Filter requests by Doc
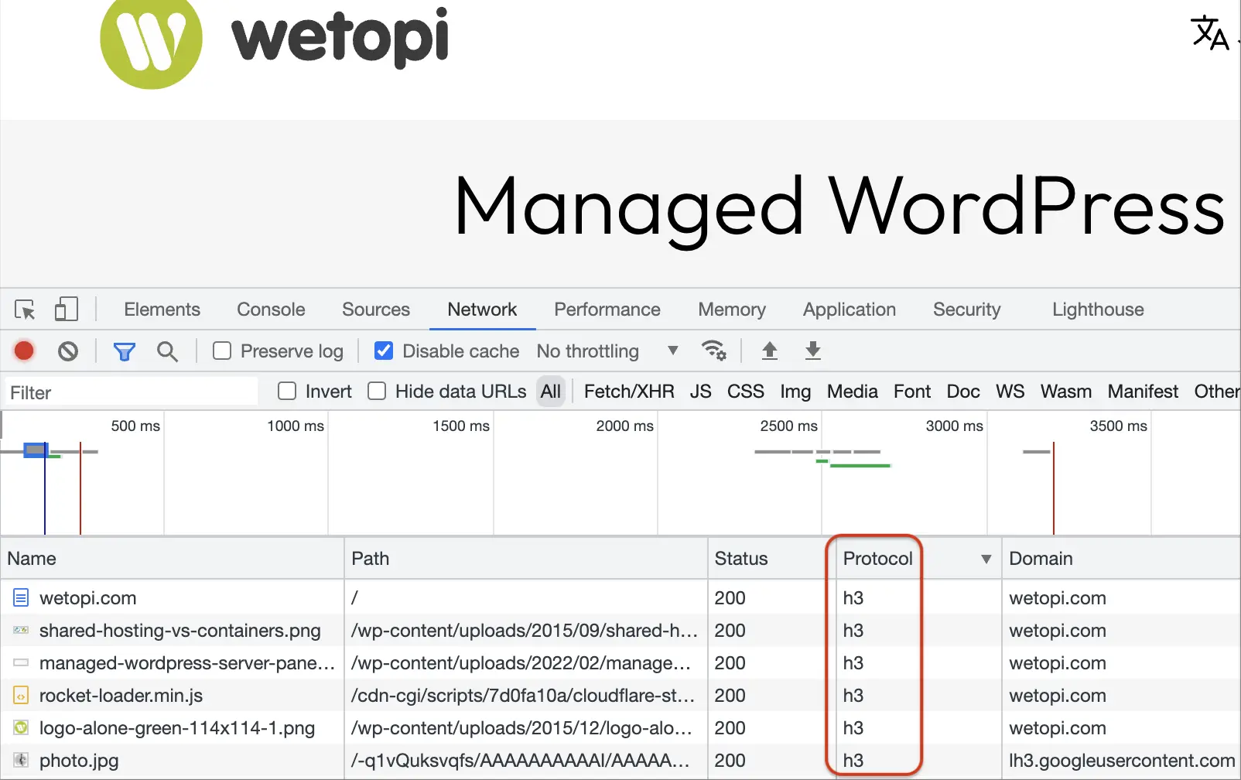1241x780 pixels. point(963,392)
